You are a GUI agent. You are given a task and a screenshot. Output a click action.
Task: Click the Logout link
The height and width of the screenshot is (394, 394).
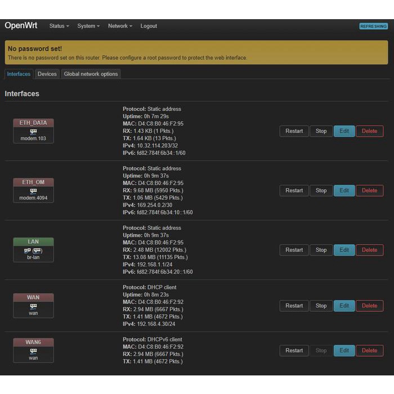click(x=149, y=26)
